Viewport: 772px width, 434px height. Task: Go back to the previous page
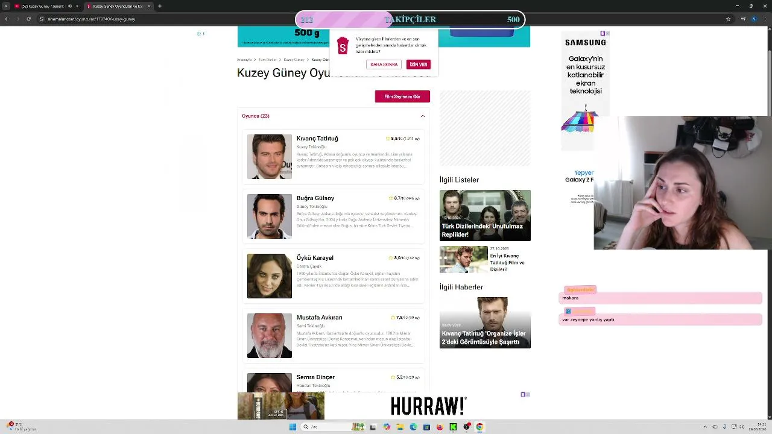(7, 19)
